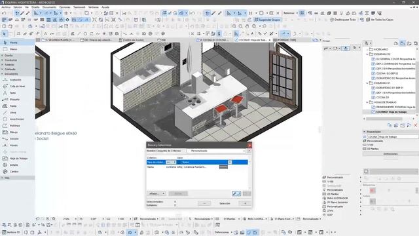
Task: Click the Suspender Grupos toolbar button
Action: tap(268, 20)
